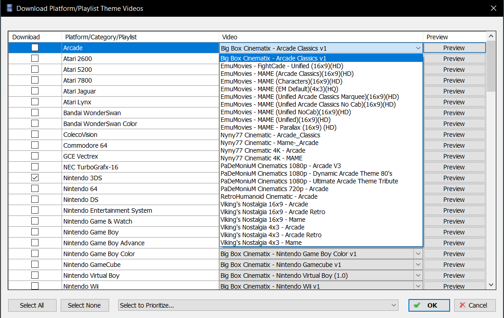The width and height of the screenshot is (504, 318).
Task: Confirm the dialog with OK
Action: point(429,305)
